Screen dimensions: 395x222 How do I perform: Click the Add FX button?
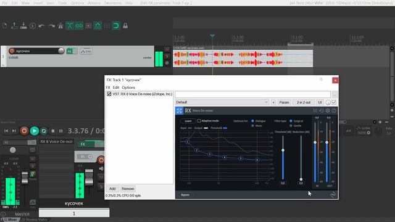pyautogui.click(x=112, y=189)
